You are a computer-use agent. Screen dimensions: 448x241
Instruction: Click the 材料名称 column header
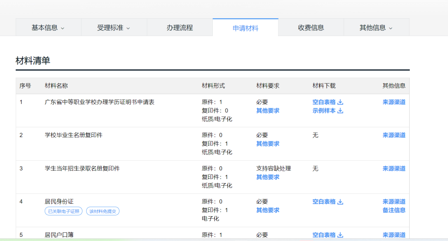[x=56, y=86]
